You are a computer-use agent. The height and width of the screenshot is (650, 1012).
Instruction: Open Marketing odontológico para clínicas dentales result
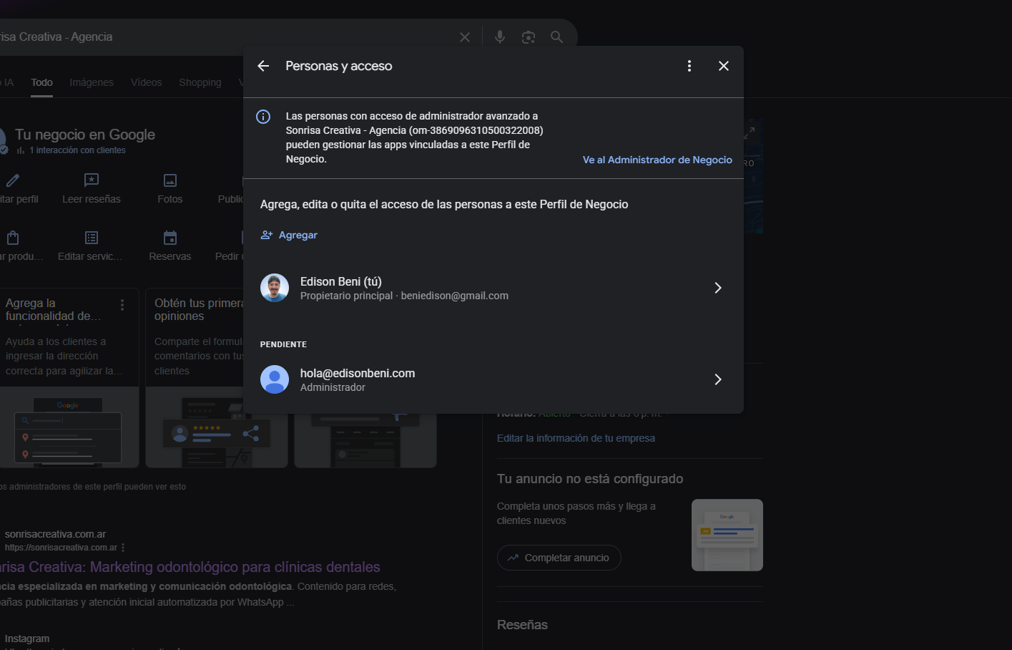pyautogui.click(x=190, y=567)
